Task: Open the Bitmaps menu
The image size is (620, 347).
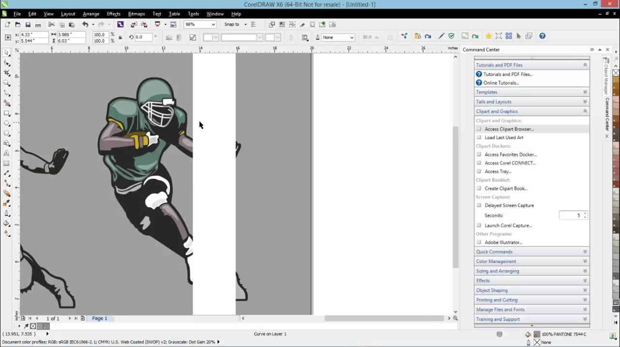Action: tap(137, 14)
